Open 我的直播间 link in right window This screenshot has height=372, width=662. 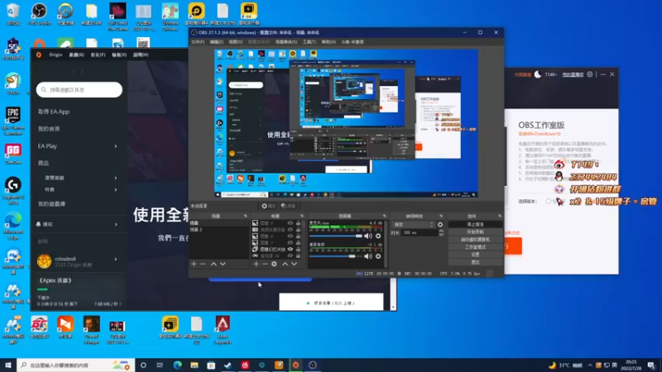573,74
